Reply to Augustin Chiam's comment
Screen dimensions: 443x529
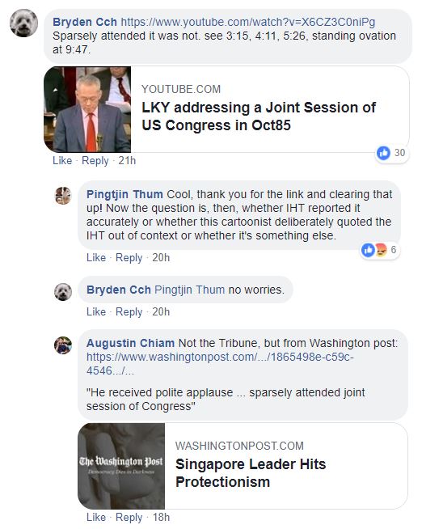pos(129,517)
